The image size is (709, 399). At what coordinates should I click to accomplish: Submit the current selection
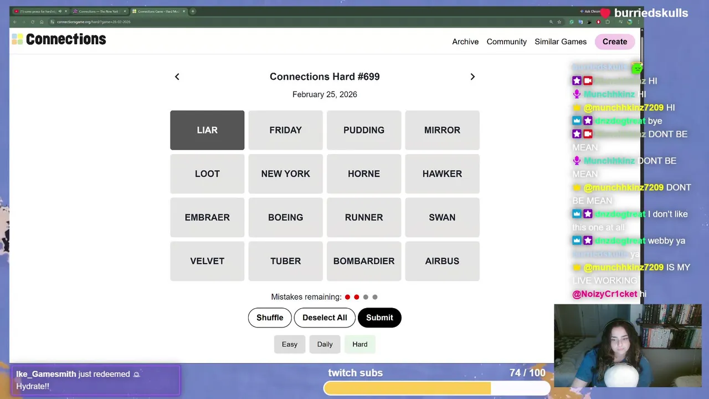click(x=379, y=318)
